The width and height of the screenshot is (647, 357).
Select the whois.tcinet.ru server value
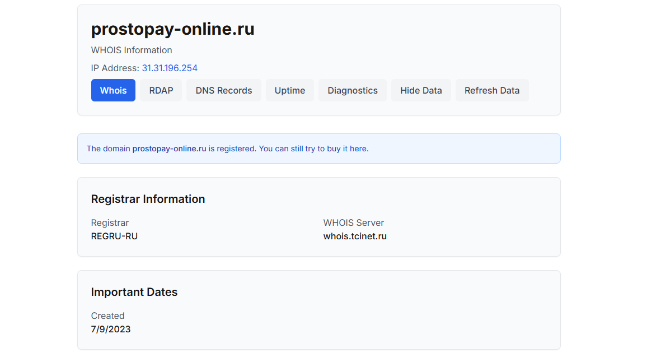(x=355, y=237)
